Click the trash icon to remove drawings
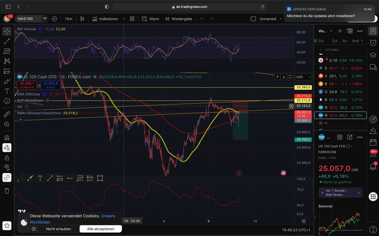Screen dimensions: 379x236 7,191
